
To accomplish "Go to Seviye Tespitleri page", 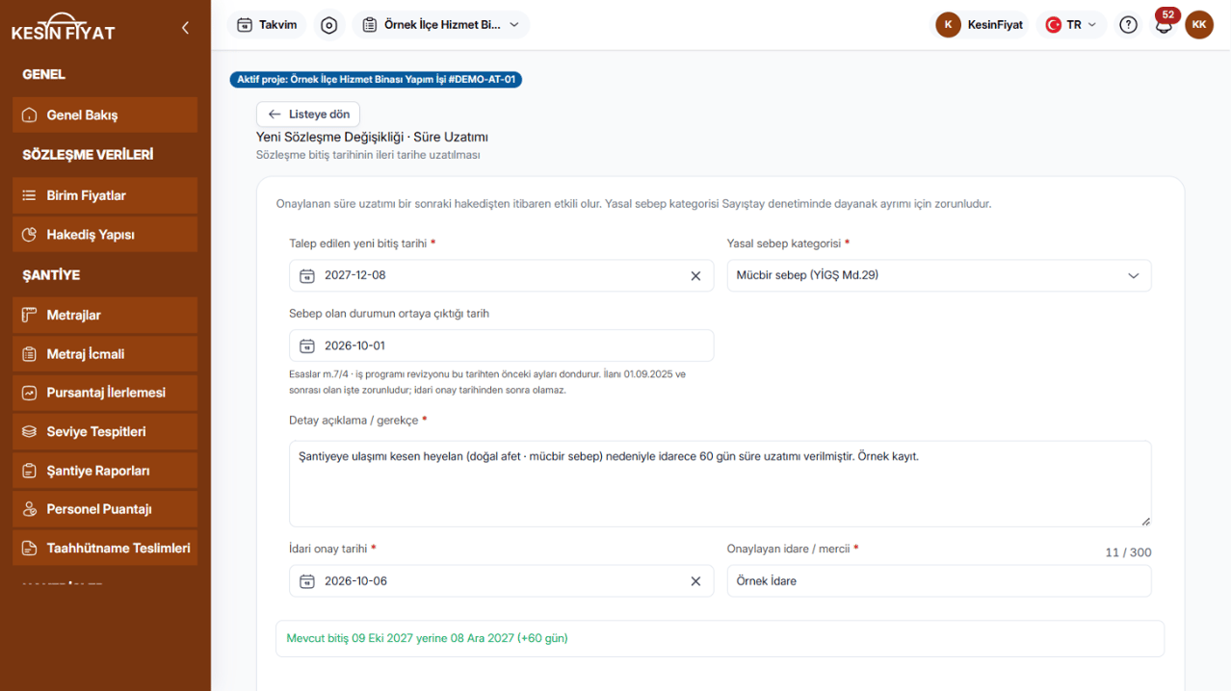I will 105,432.
